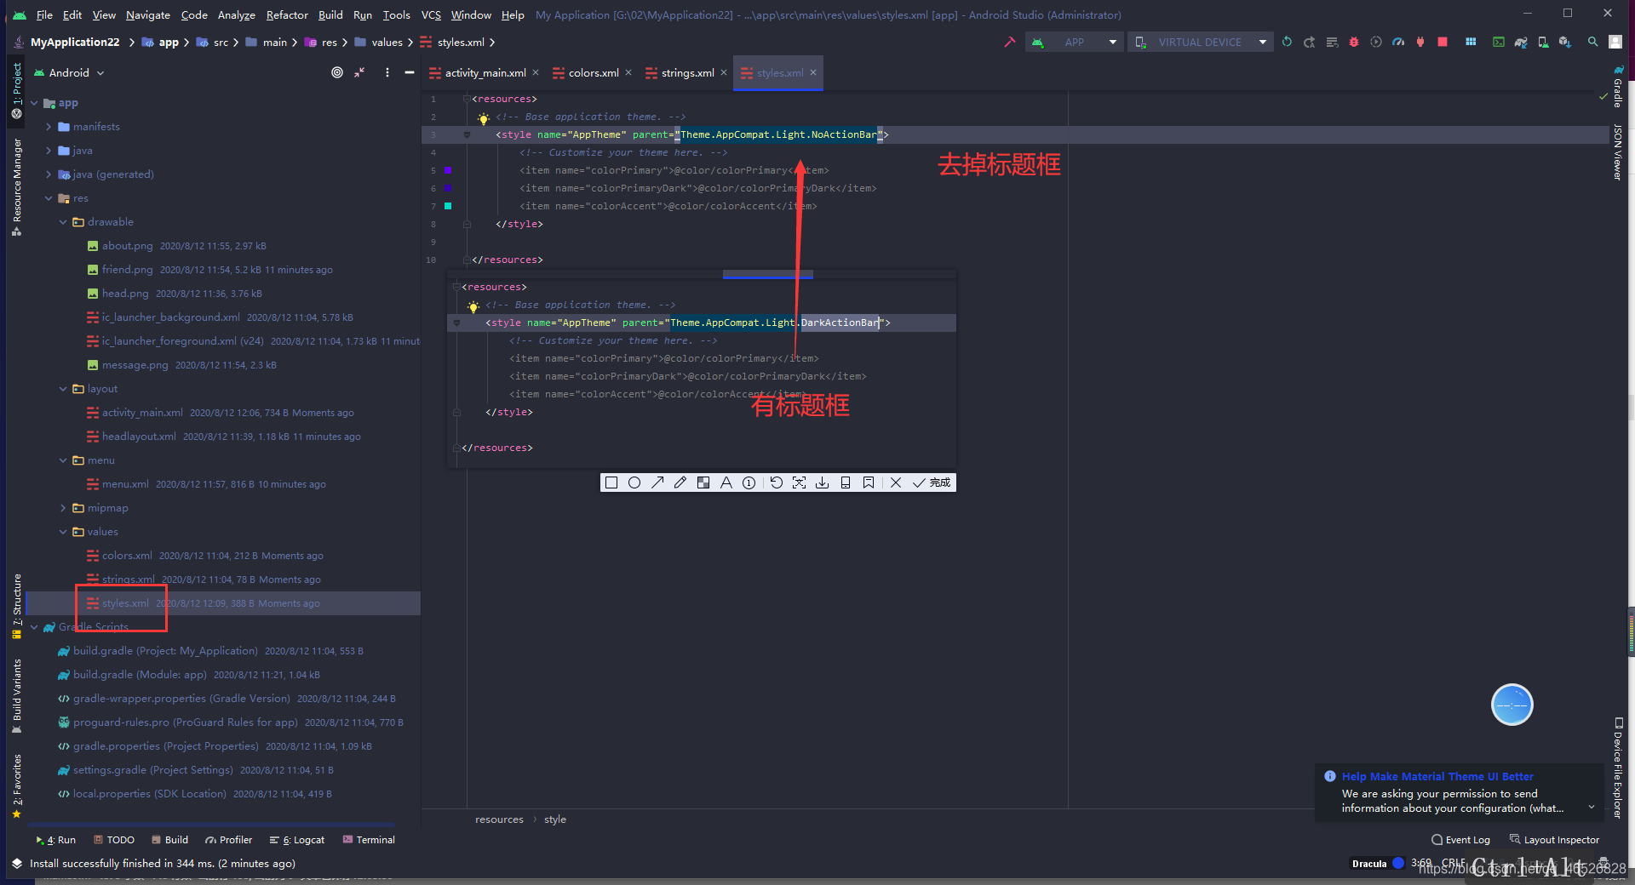Screen dimensions: 1635x885
Task: Open Project panel options (three dots)
Action: 387,72
